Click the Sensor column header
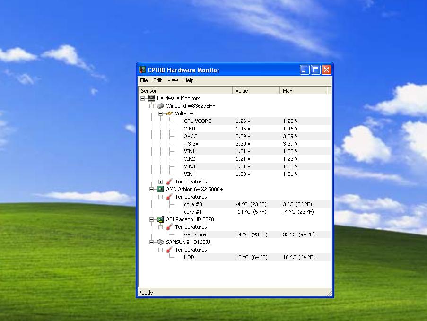 pos(185,91)
